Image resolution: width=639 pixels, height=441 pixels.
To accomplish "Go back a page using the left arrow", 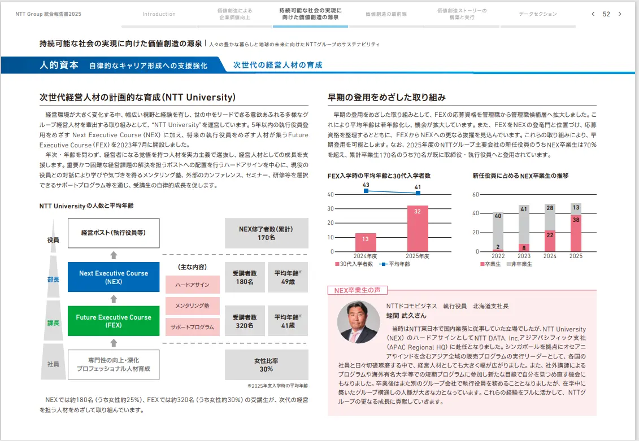I will (x=592, y=12).
